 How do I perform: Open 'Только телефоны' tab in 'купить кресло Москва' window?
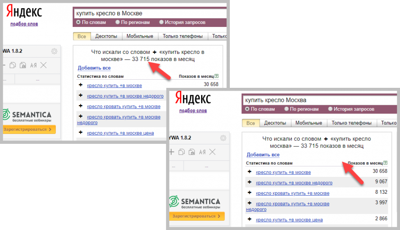[352, 123]
